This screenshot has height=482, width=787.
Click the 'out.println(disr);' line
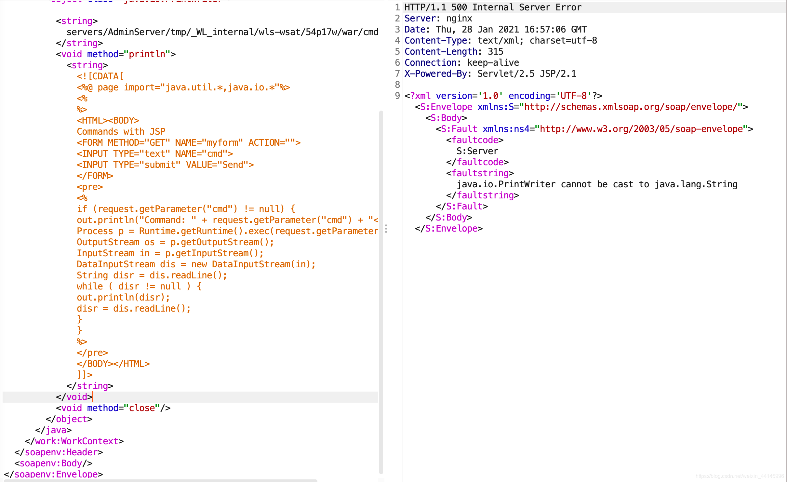(123, 297)
